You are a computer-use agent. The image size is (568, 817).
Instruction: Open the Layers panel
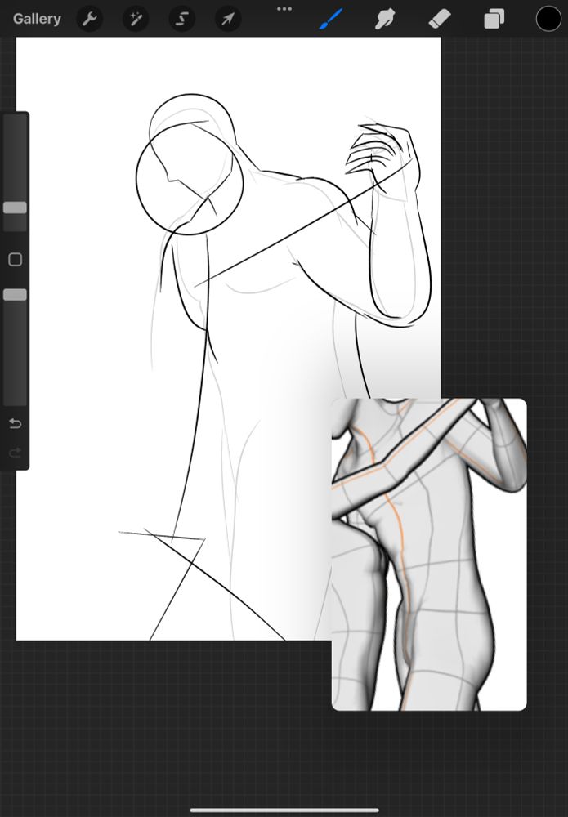494,20
